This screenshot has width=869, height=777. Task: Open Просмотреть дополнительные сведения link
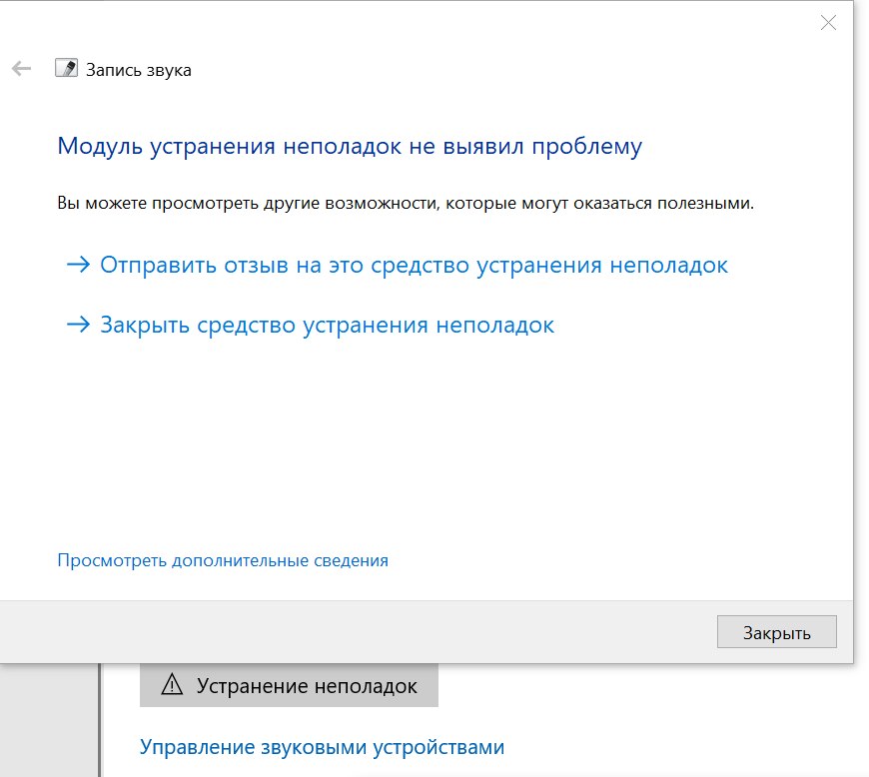223,560
